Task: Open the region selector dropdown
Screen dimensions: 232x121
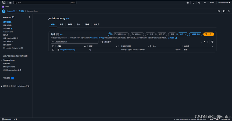Action: point(212,2)
